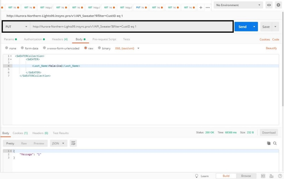Toggle line wrap icon in response panel
The height and width of the screenshot is (179, 284).
click(73, 143)
